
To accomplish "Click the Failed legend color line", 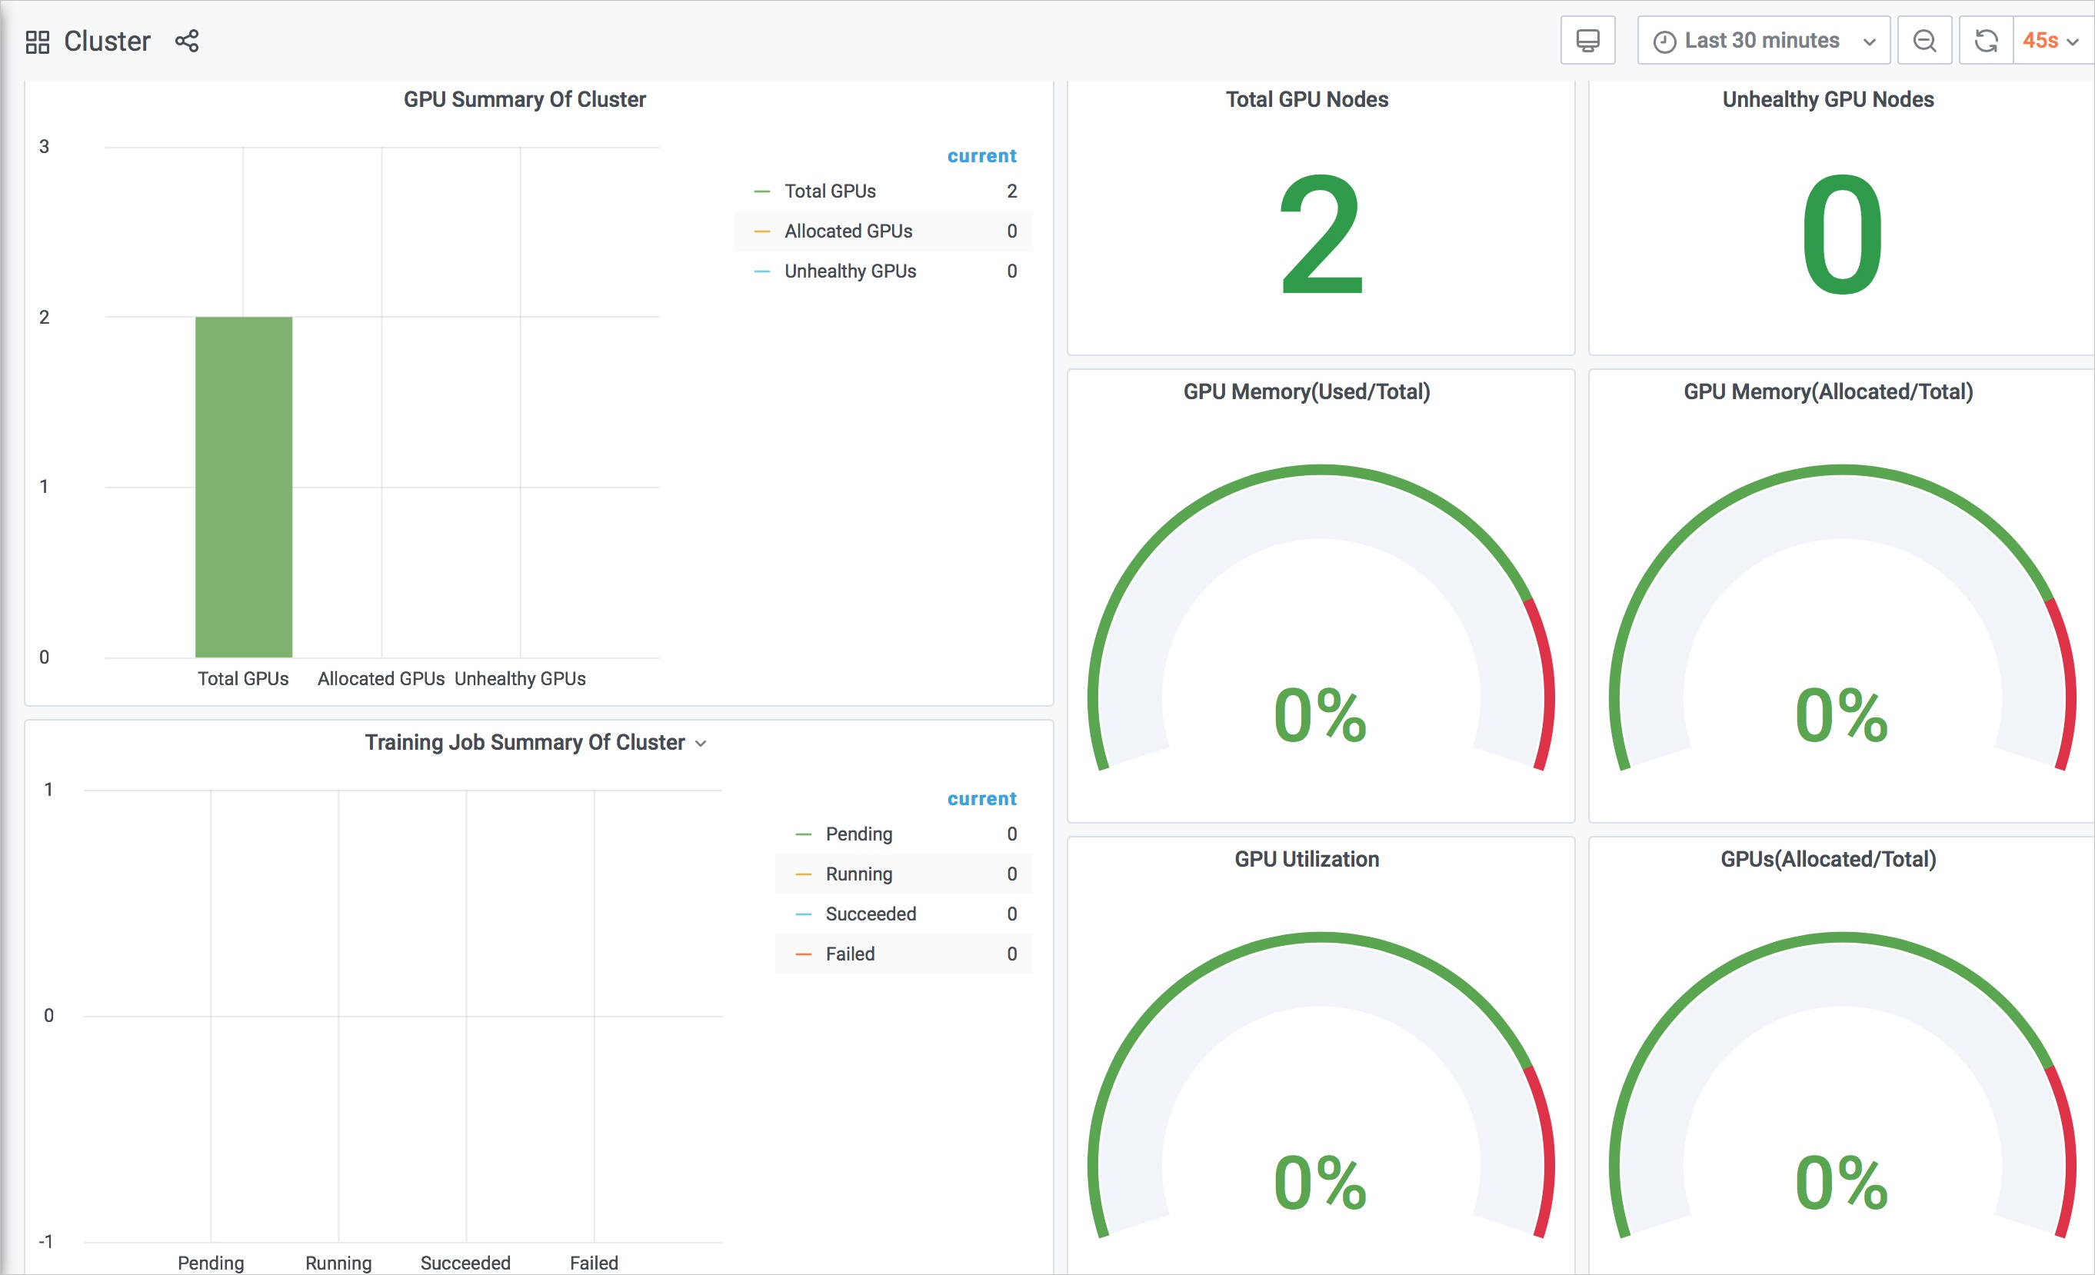I will [803, 954].
